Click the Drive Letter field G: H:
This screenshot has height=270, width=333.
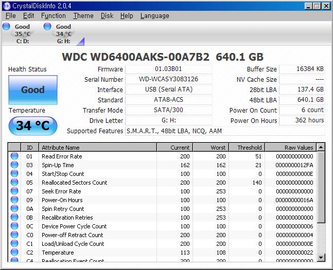click(x=169, y=120)
